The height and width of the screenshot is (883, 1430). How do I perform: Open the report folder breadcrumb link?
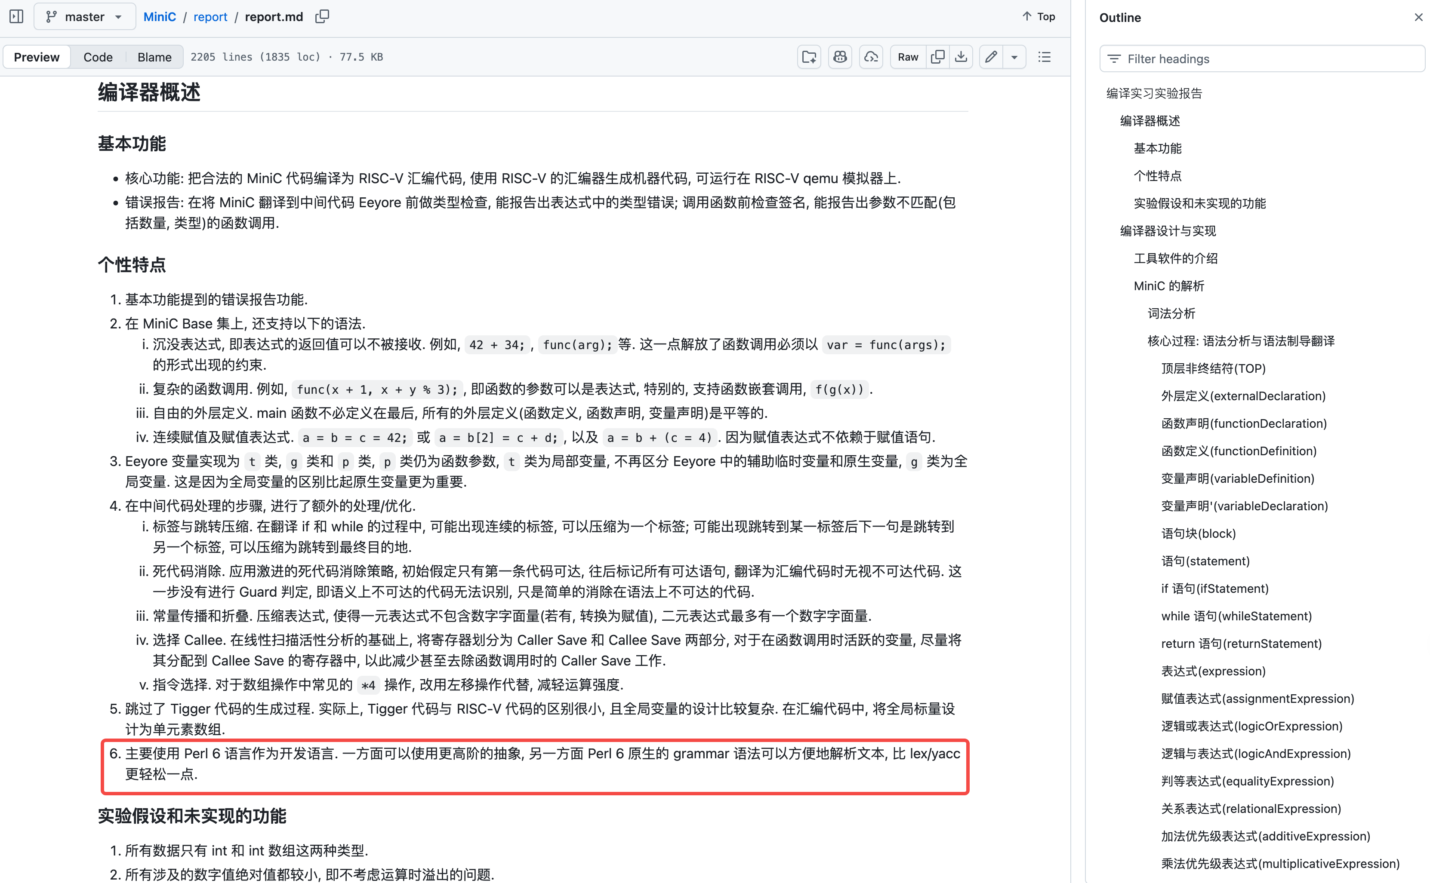[x=210, y=17]
